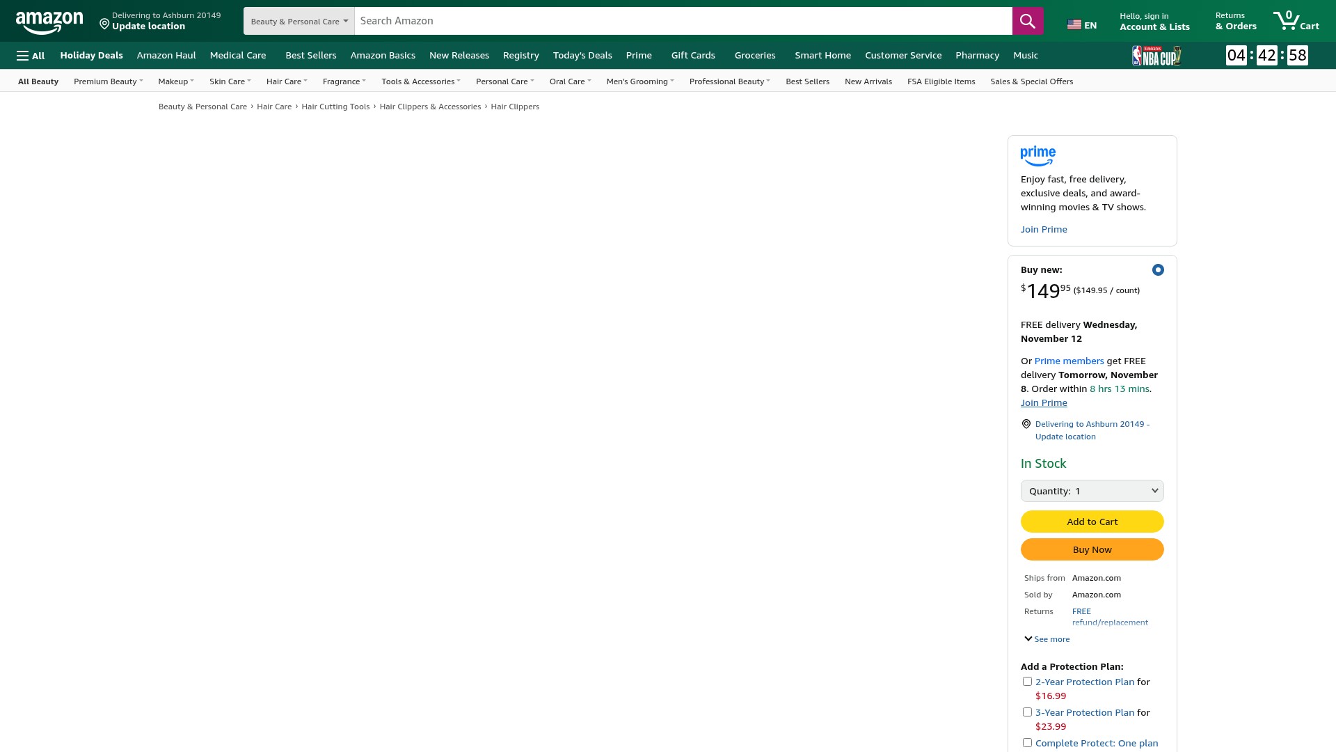Click the prime logo in sidebar
This screenshot has width=1336, height=752.
tap(1037, 156)
